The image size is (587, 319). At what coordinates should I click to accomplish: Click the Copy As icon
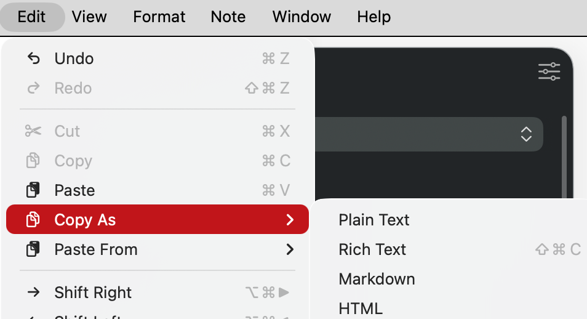[x=33, y=219]
